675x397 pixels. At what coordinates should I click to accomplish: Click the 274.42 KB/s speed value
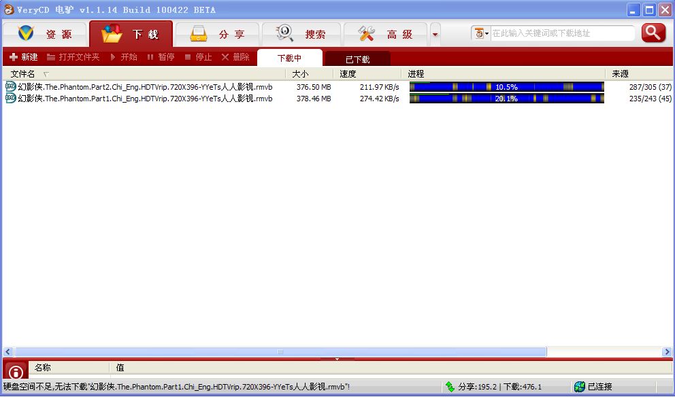pyautogui.click(x=379, y=99)
